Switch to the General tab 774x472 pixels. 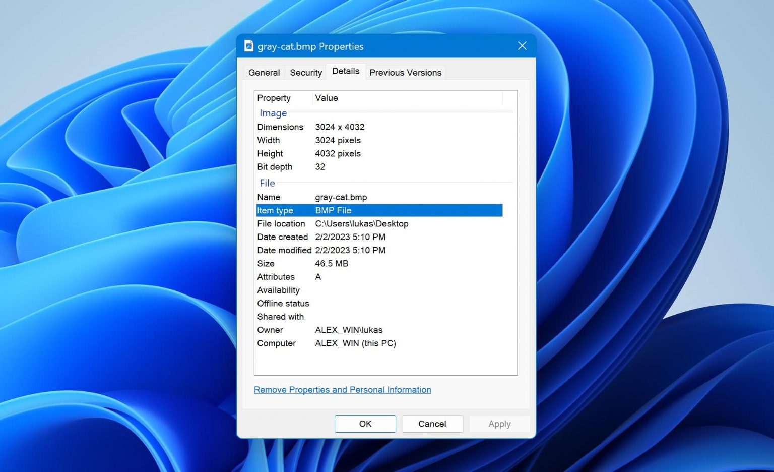pyautogui.click(x=264, y=72)
